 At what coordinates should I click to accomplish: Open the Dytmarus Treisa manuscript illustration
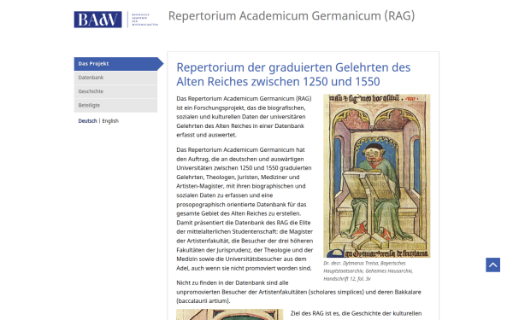pyautogui.click(x=376, y=176)
